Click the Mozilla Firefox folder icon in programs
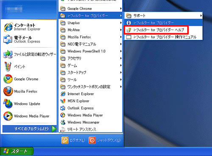This screenshot has height=156, width=212. click(x=63, y=37)
